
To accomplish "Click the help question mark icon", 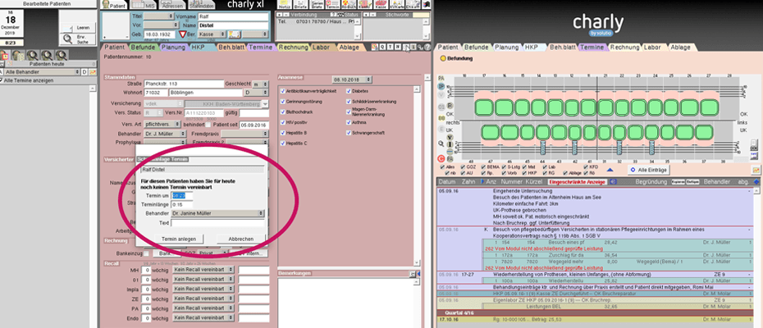I will click(x=427, y=48).
